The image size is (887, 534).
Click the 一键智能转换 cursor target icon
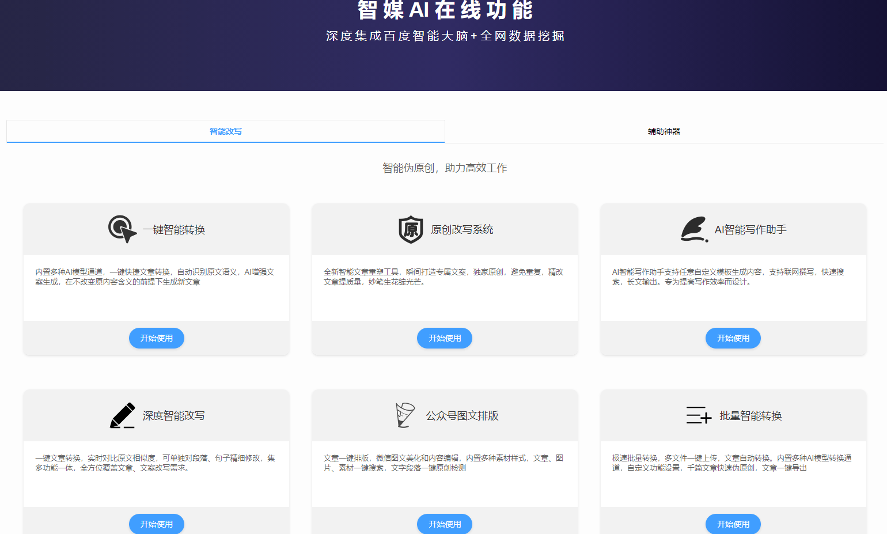[122, 229]
